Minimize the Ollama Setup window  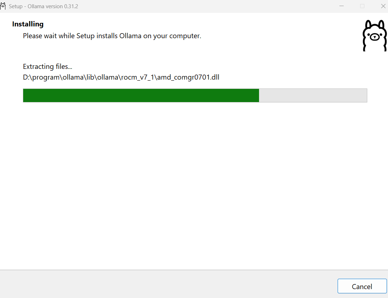pos(342,6)
